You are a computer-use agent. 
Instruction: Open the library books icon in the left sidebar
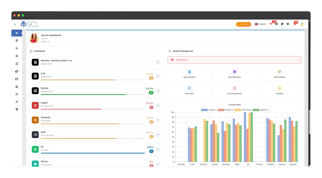pos(17,79)
